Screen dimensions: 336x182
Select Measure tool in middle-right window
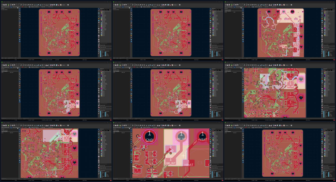pos(322,113)
